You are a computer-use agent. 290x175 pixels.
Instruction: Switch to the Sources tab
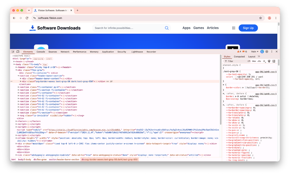(53, 52)
